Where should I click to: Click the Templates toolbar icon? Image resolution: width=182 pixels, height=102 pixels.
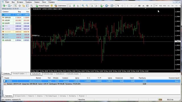point(112,6)
